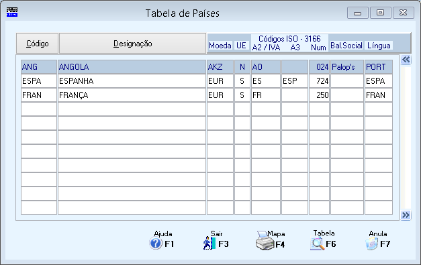Click the FRAN code cell
The width and height of the screenshot is (421, 265).
point(39,95)
